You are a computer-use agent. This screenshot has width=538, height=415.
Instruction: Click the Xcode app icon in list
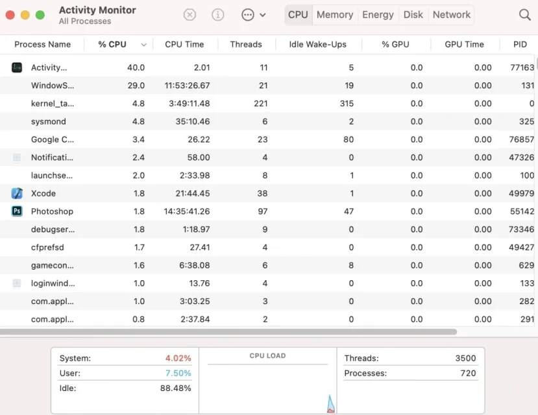(17, 193)
